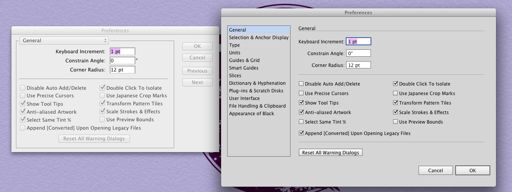Select Selection & Anchor Display in the list
The height and width of the screenshot is (192, 512).
coord(258,38)
